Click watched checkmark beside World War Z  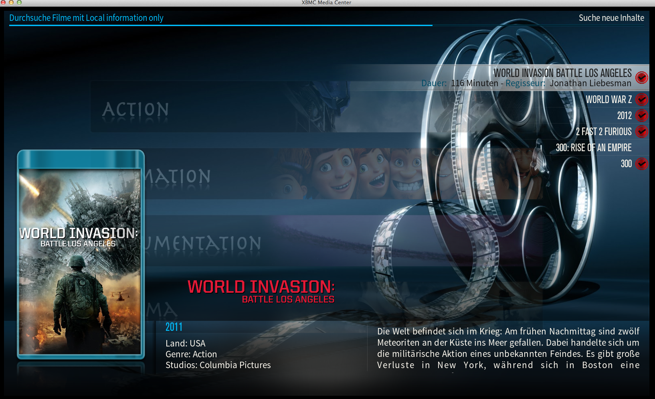[642, 99]
